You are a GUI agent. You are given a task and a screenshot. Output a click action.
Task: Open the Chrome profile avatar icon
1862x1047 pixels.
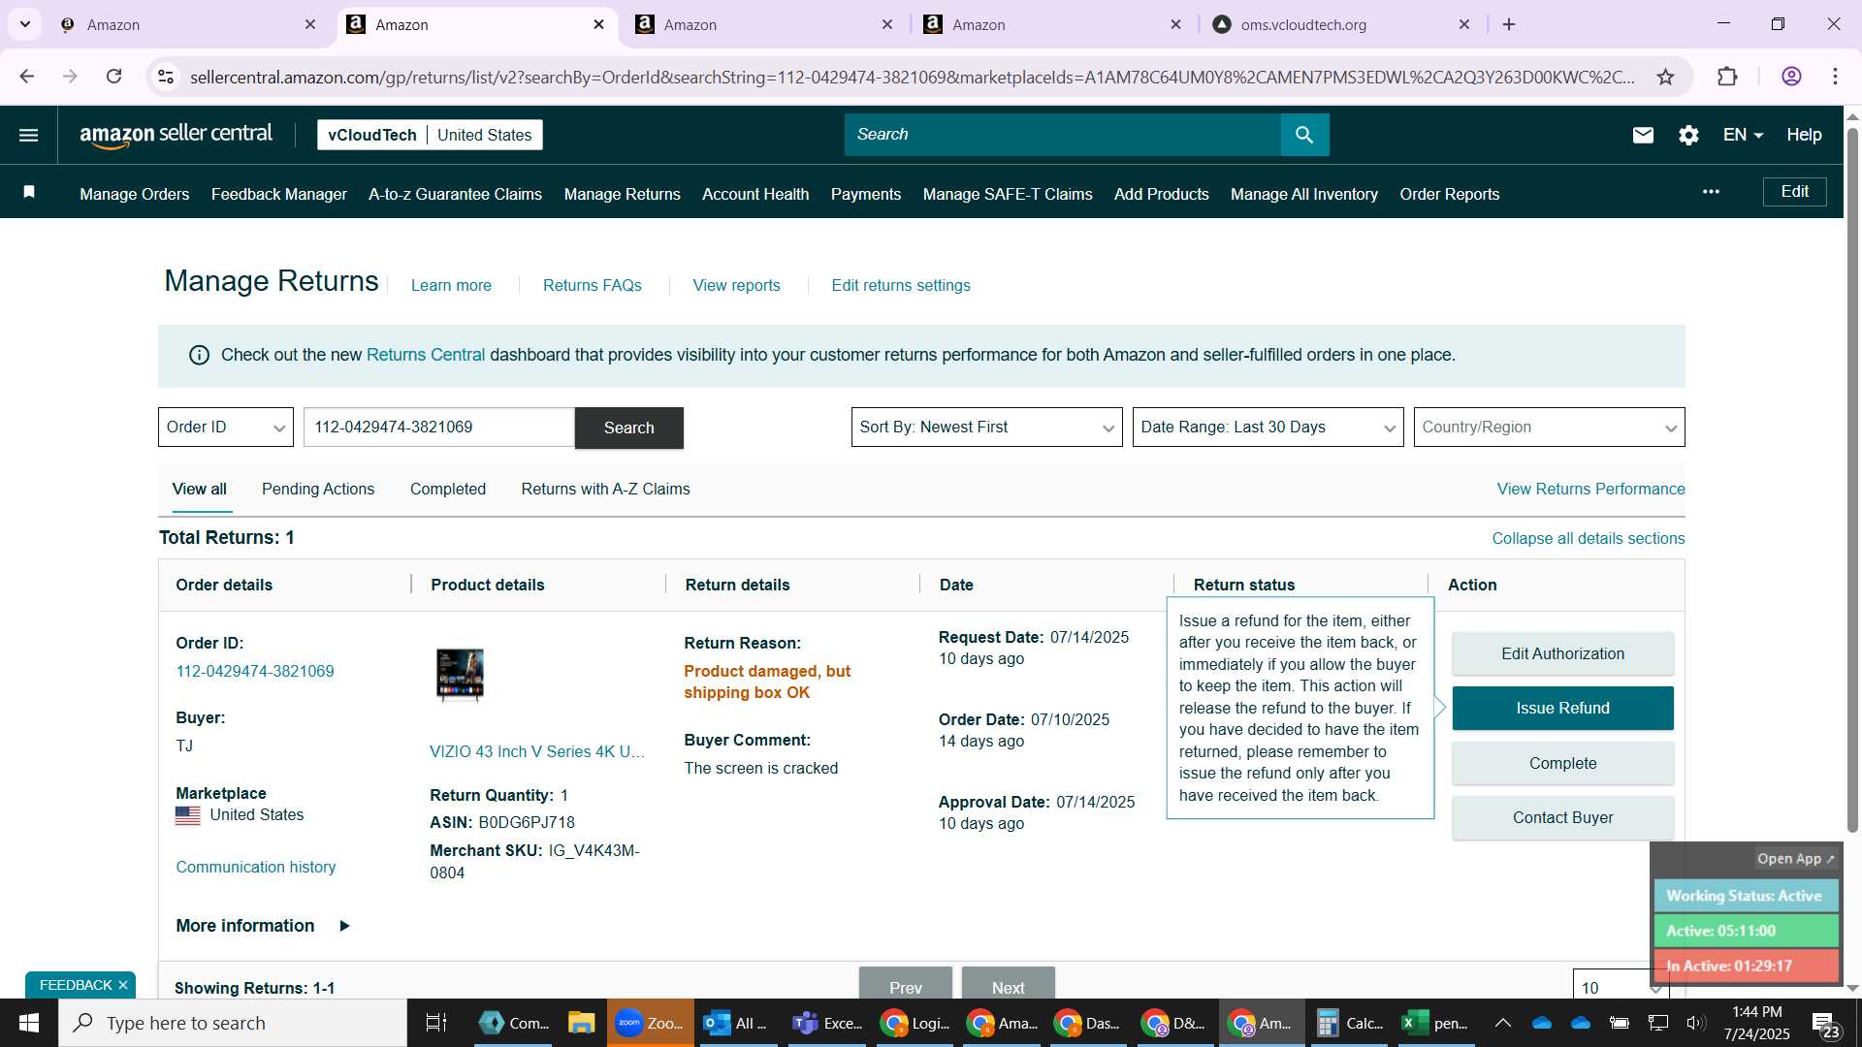click(1791, 77)
